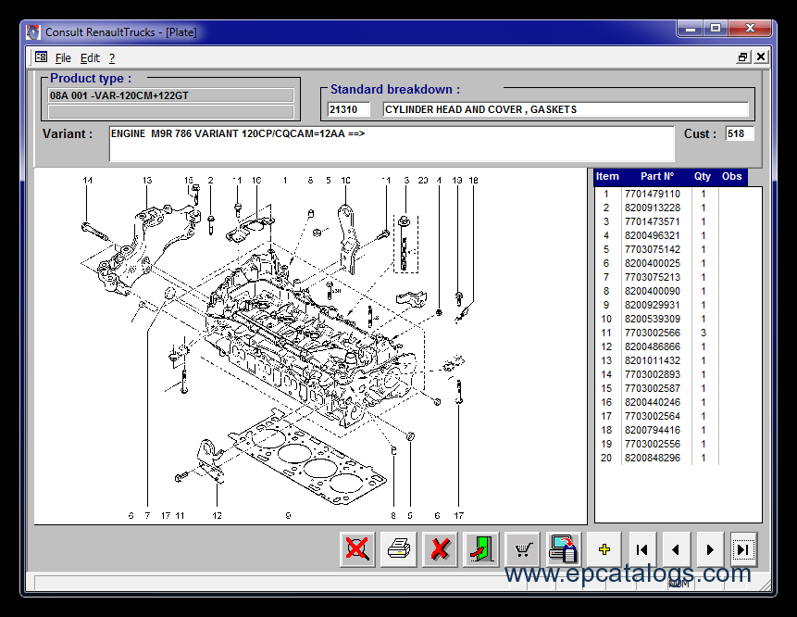Viewport: 797px width, 617px height.
Task: Select part number 7701479110
Action: (x=653, y=194)
